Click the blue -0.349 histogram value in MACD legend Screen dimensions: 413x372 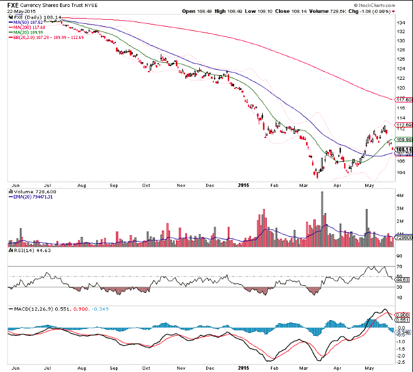[100, 309]
